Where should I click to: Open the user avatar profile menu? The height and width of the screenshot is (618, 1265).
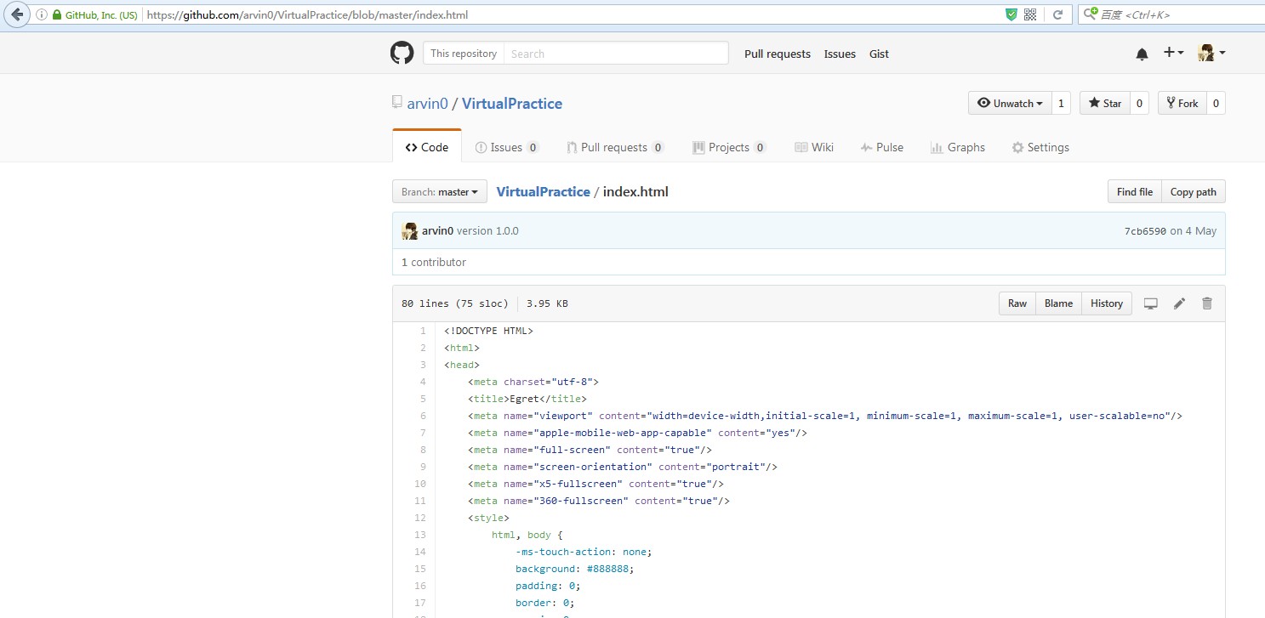pos(1211,53)
